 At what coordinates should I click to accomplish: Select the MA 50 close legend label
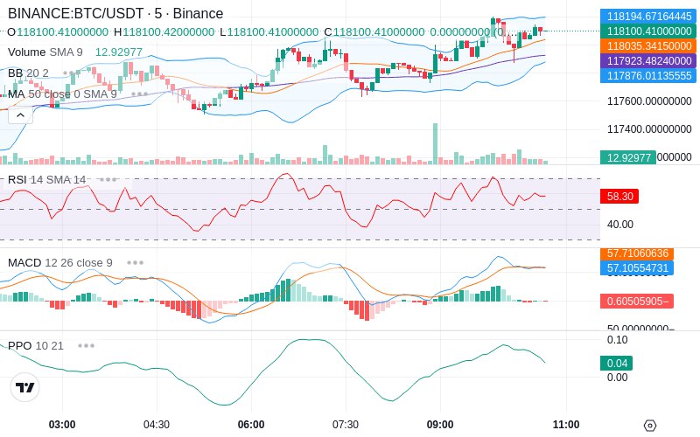pos(62,94)
